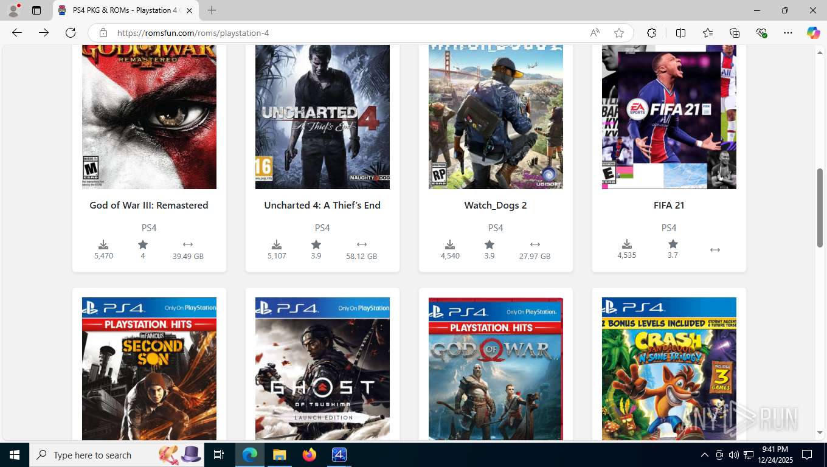Click download icon under Uncharted 4
This screenshot has height=467, width=827.
[277, 244]
